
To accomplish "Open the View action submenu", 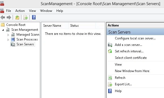I will [x=118, y=65].
